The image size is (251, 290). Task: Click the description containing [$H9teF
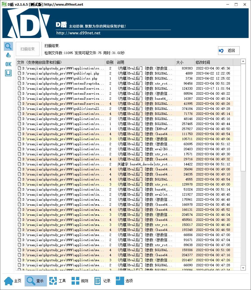pos(145,129)
